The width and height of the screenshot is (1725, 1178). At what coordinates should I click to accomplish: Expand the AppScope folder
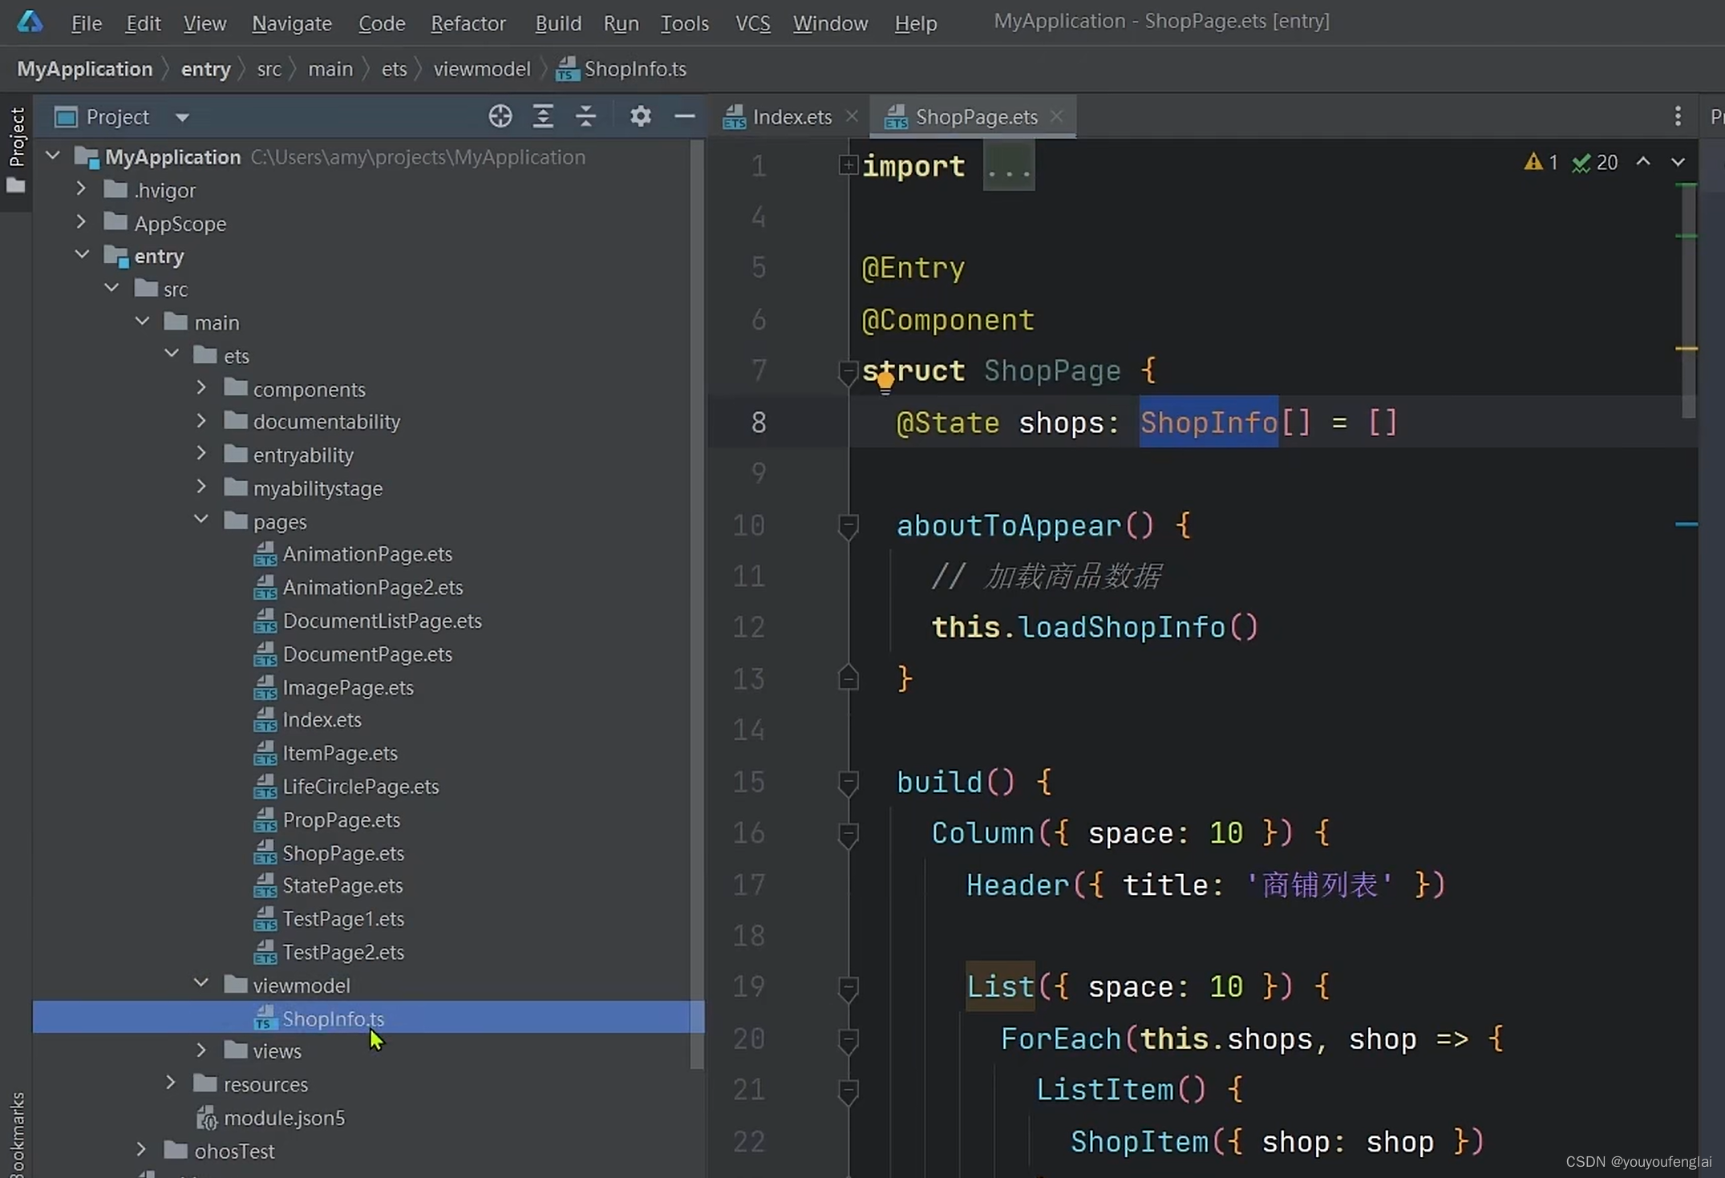[81, 222]
